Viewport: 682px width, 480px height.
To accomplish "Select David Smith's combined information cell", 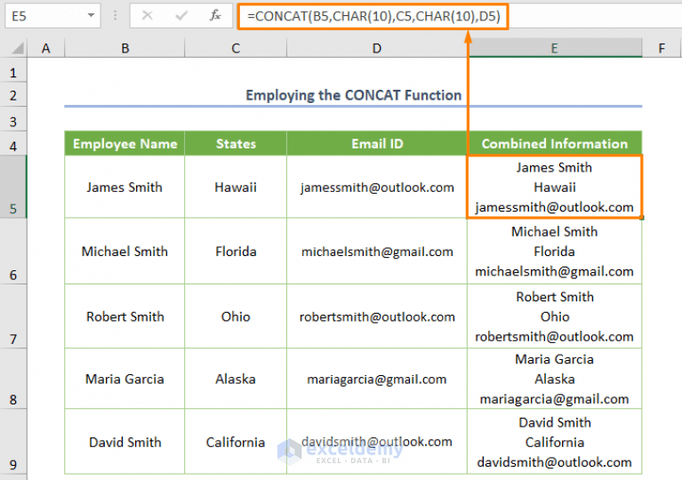I will [x=555, y=441].
